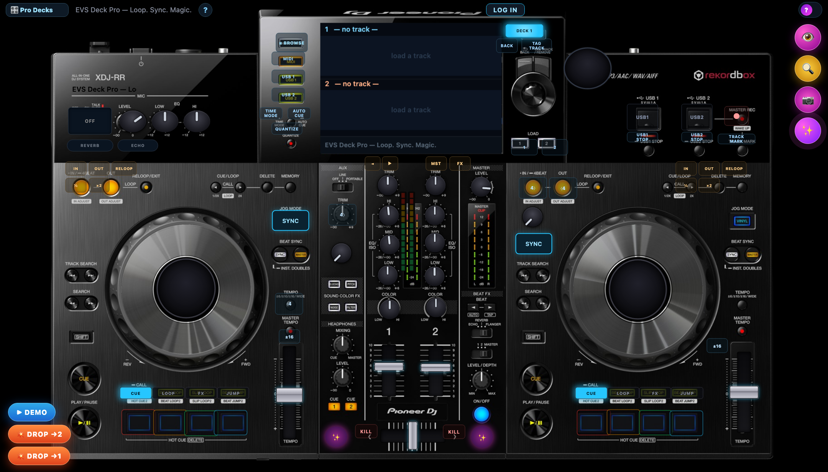828x472 pixels.
Task: Click the blue help question mark beside title
Action: (x=205, y=10)
